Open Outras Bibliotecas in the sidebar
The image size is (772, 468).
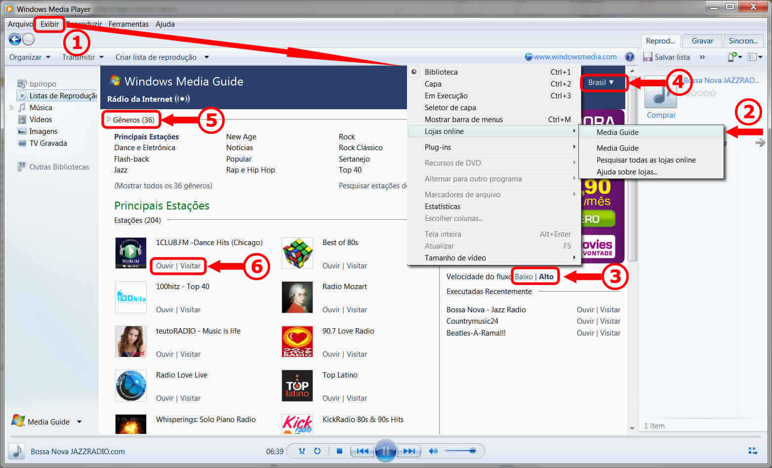coord(59,167)
